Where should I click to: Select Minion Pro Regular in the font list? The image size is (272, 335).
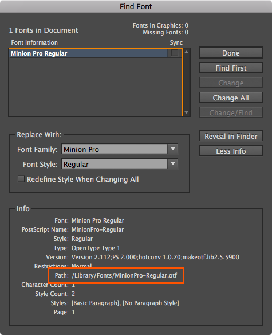(88, 53)
